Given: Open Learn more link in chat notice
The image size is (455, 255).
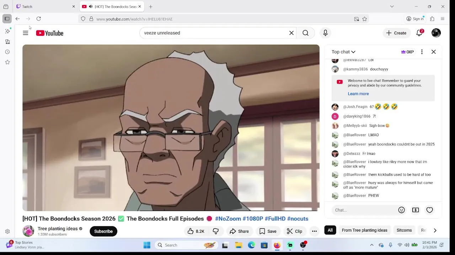Looking at the screenshot, I should pyautogui.click(x=358, y=94).
